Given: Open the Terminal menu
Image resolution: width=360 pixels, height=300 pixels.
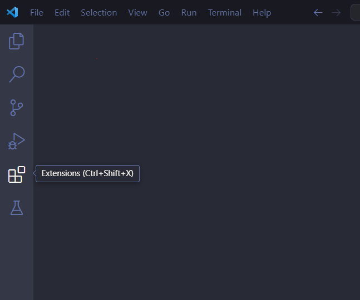Looking at the screenshot, I should coord(224,12).
